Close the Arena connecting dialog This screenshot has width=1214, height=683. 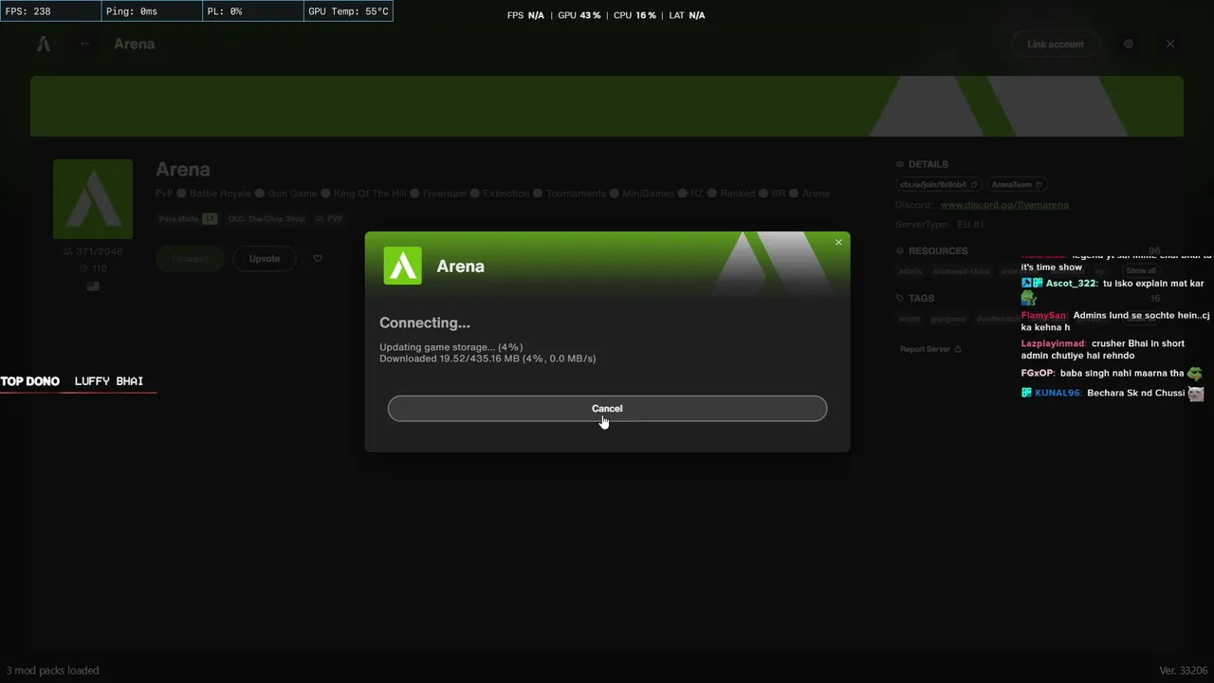838,243
